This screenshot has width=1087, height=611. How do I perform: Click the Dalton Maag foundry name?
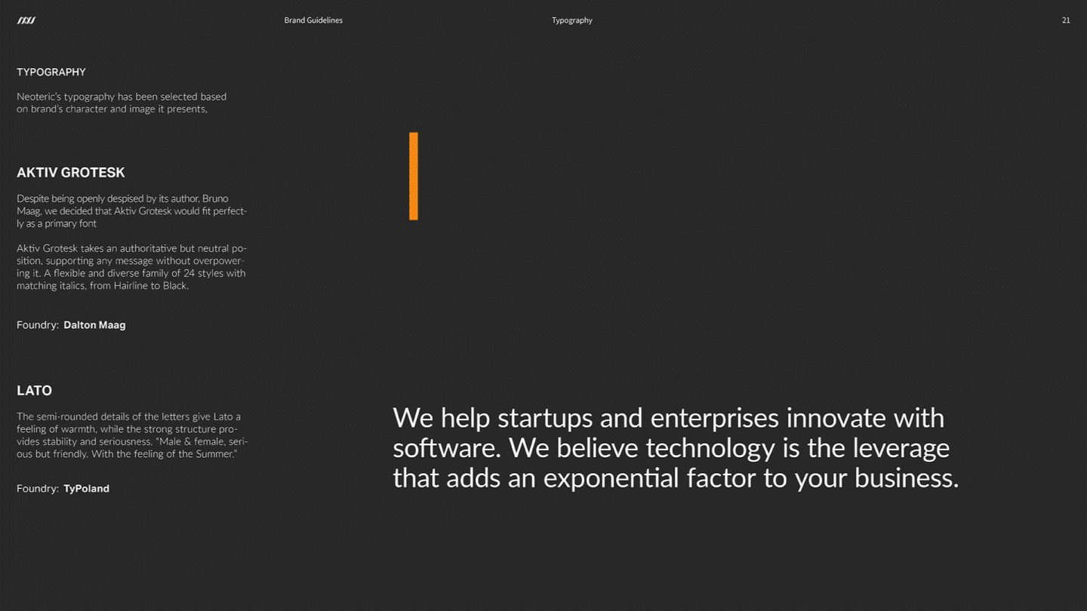click(94, 325)
